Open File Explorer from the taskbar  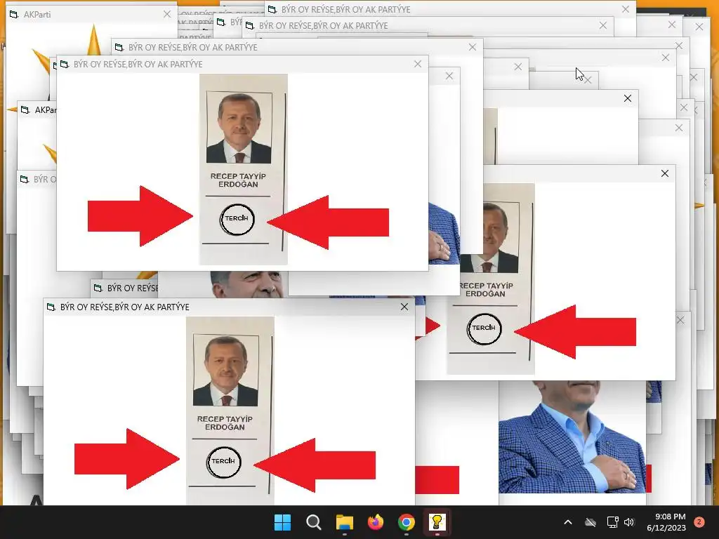click(344, 522)
